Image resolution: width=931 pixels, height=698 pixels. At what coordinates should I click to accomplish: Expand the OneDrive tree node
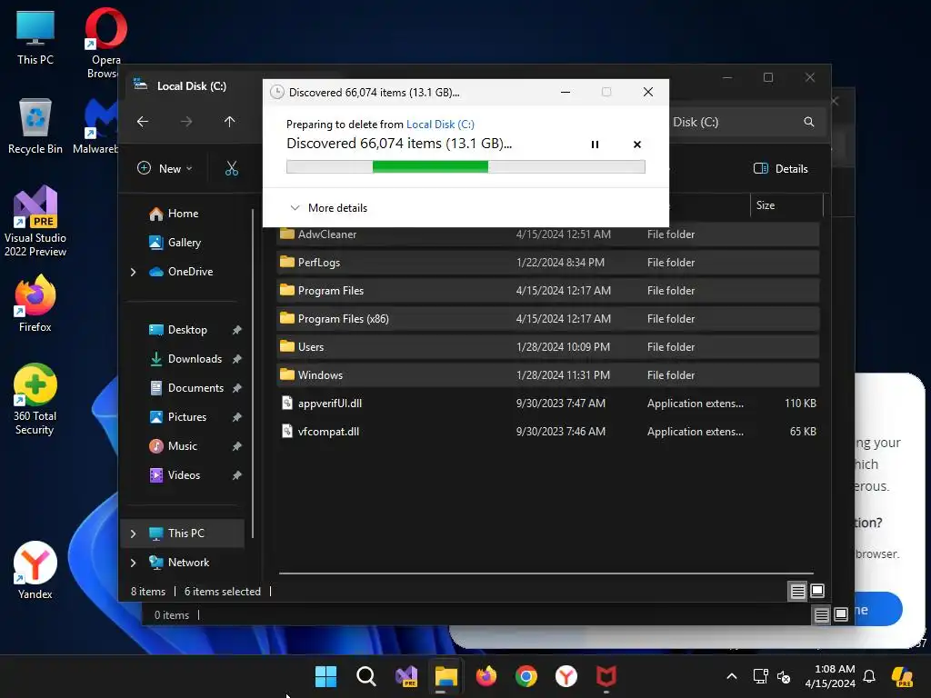pos(133,272)
